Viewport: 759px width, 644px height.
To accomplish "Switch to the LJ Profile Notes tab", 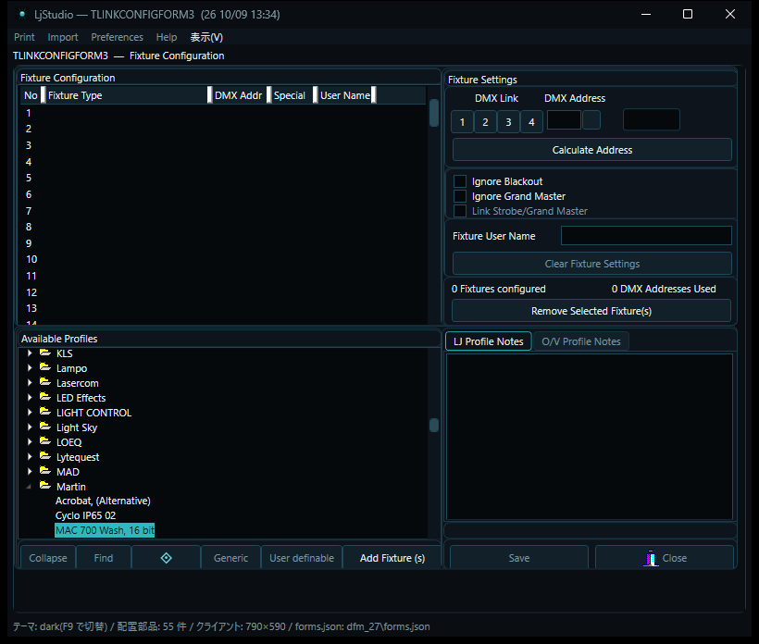I will [x=489, y=341].
